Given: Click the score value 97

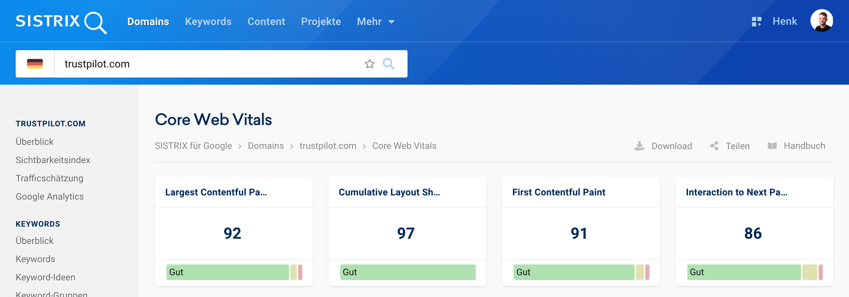Looking at the screenshot, I should click(x=406, y=233).
